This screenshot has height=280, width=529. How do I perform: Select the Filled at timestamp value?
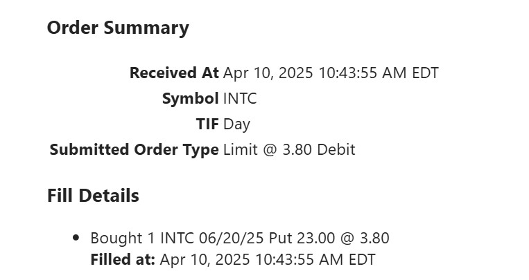tap(267, 261)
